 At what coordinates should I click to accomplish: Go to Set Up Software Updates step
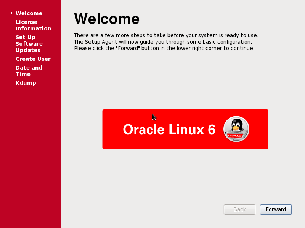point(29,44)
